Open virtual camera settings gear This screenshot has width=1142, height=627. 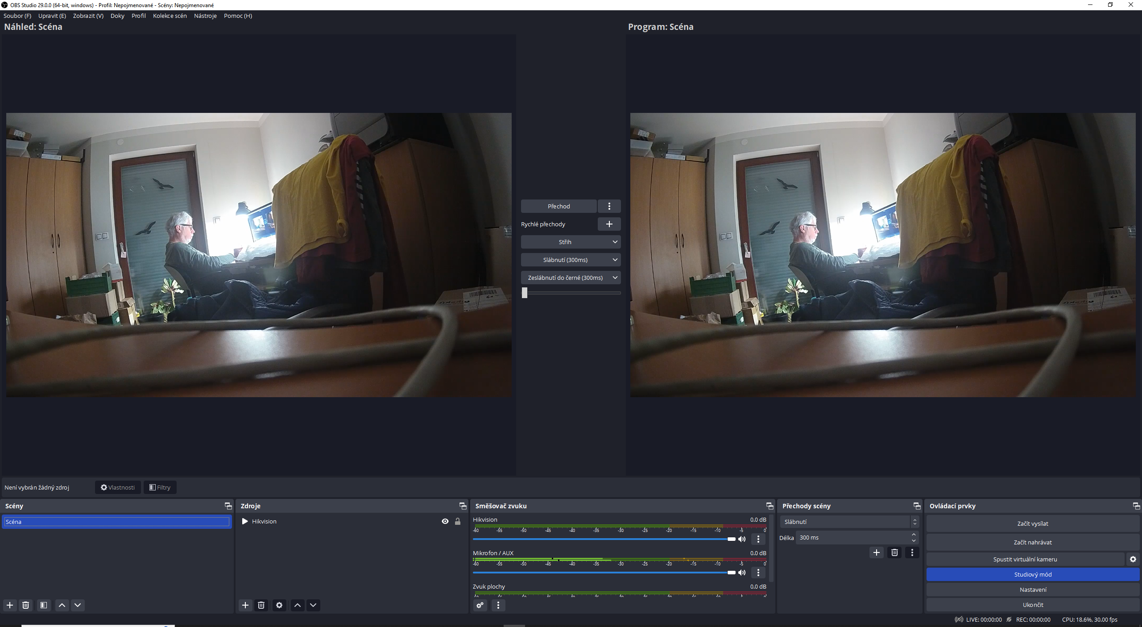[x=1133, y=559]
